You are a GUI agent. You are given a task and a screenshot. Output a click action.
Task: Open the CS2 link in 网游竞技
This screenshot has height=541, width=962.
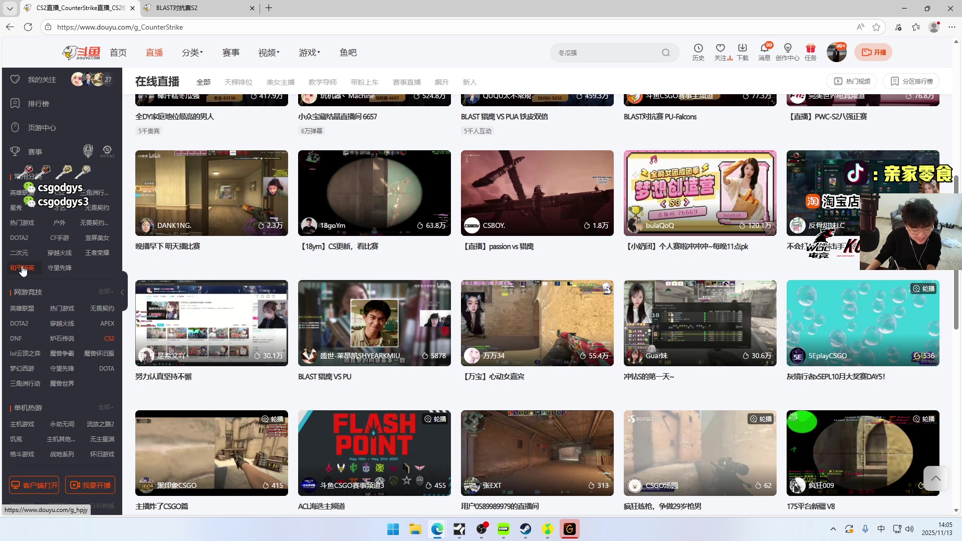click(109, 339)
